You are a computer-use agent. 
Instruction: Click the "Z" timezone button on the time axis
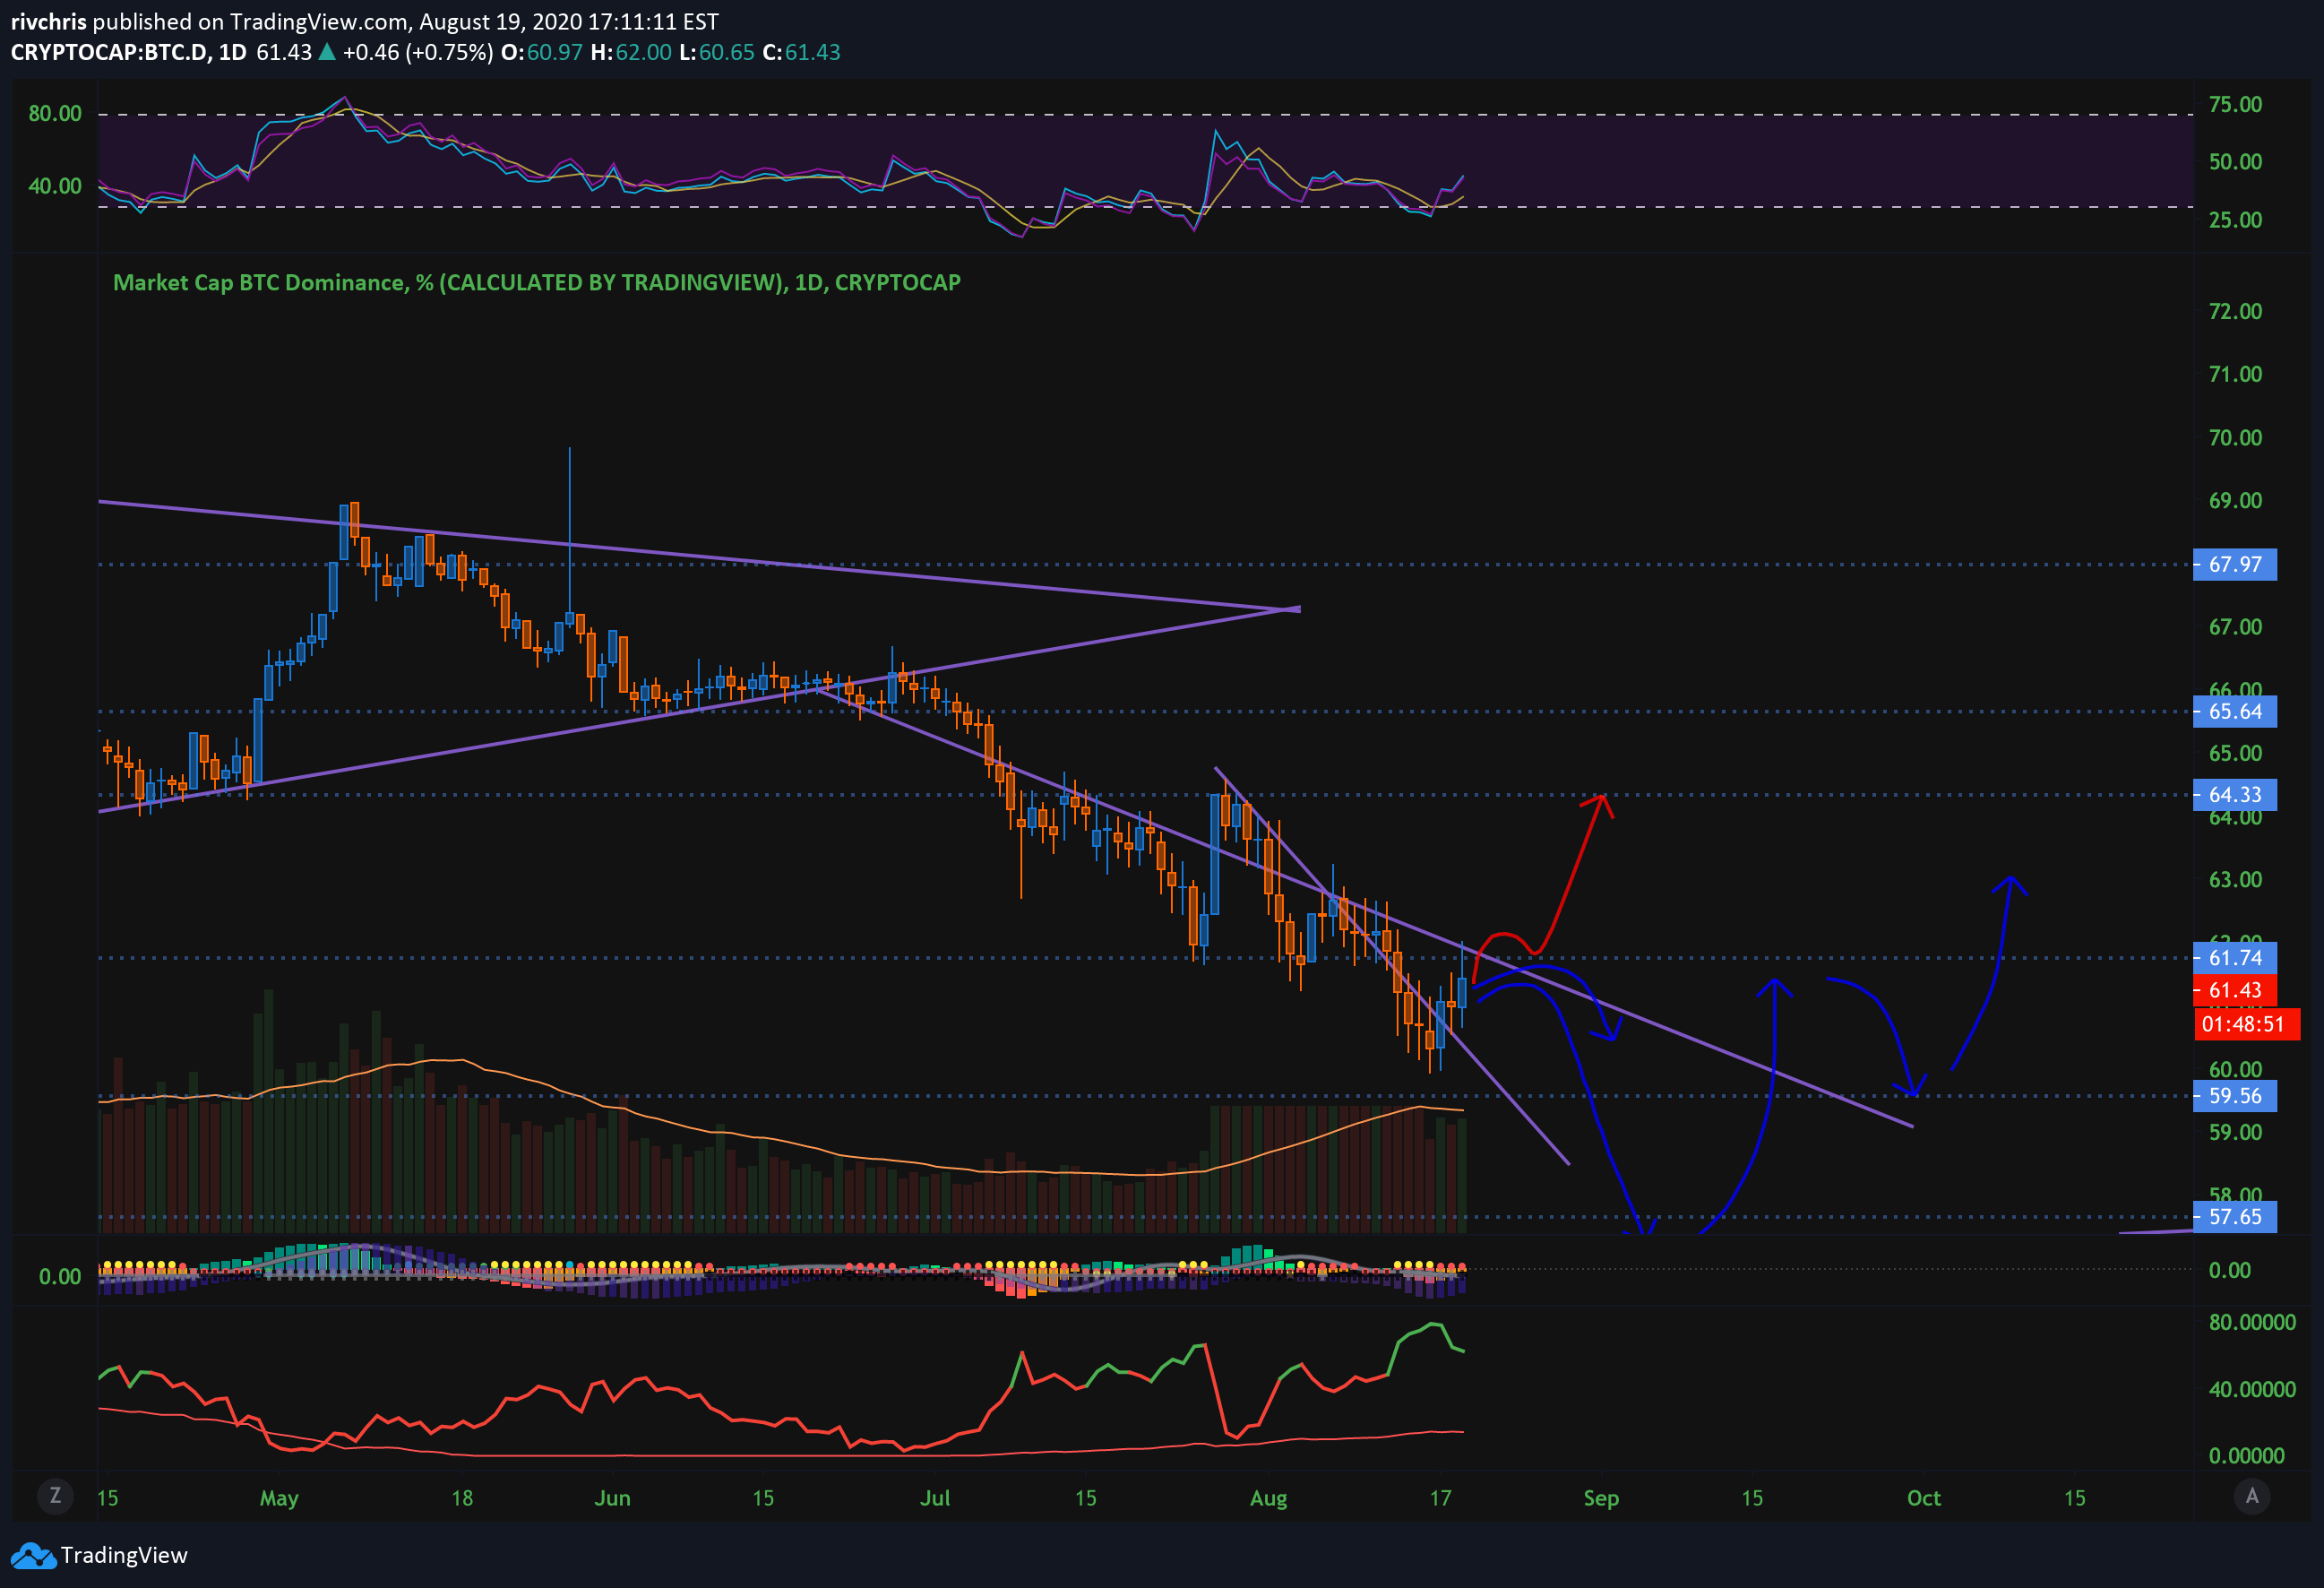click(56, 1497)
